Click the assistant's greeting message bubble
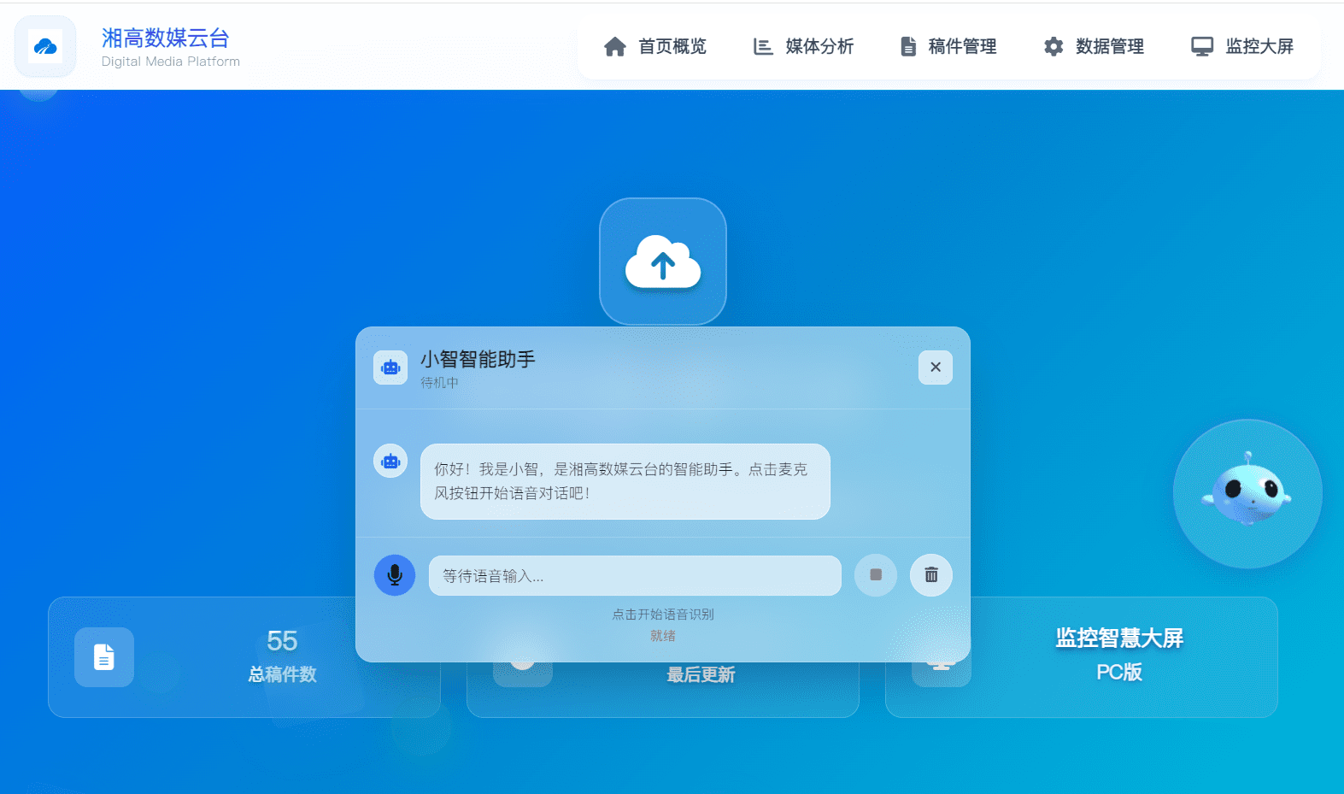 click(625, 481)
